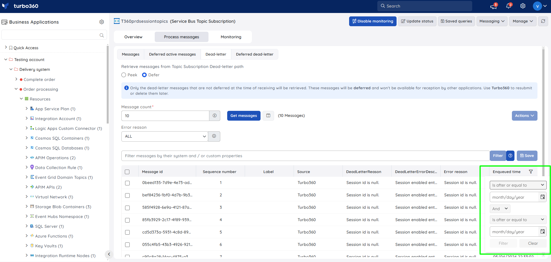Click the Key Vaults resource icon
Viewport: 551px width, 262px height.
pos(32,246)
